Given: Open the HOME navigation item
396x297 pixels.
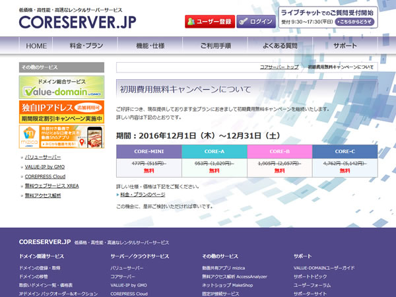Looking at the screenshot, I should click(x=36, y=46).
